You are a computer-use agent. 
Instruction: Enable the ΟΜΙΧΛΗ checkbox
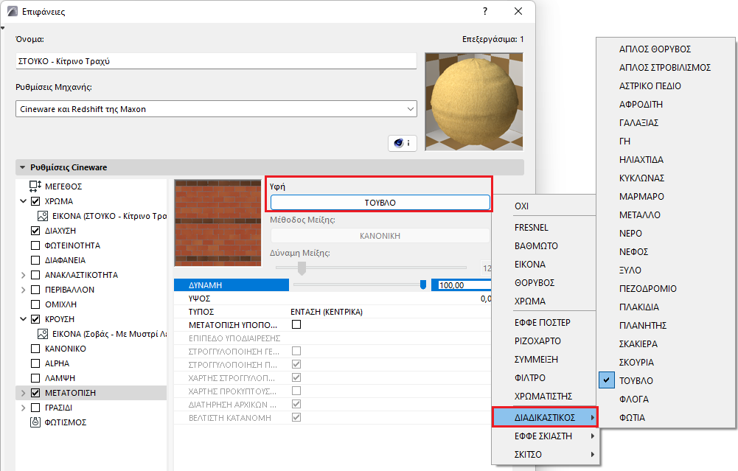tap(35, 304)
